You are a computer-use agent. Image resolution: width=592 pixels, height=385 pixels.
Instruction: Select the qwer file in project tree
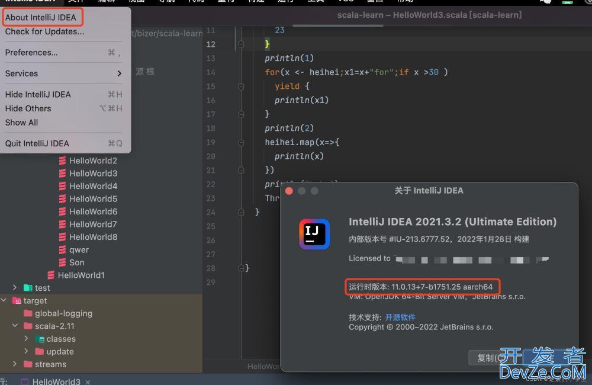tap(79, 250)
